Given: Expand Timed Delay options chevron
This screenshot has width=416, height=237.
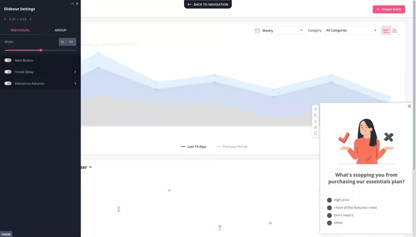Looking at the screenshot, I should pyautogui.click(x=75, y=72).
